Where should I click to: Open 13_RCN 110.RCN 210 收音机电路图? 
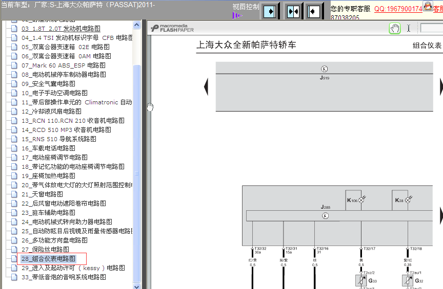[73, 121]
